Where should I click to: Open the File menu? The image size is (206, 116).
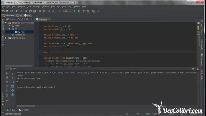coord(3,7)
